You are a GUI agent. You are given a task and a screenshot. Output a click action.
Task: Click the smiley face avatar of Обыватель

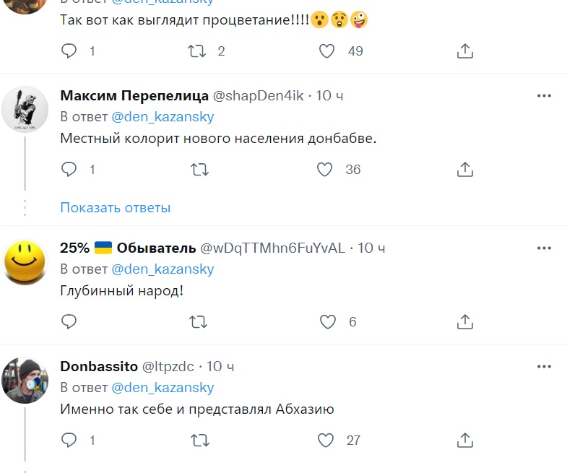coord(26,262)
